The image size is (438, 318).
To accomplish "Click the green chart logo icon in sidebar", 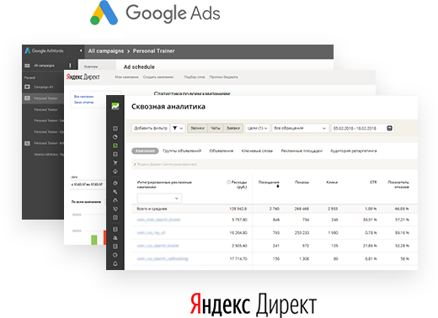I will click(x=115, y=106).
